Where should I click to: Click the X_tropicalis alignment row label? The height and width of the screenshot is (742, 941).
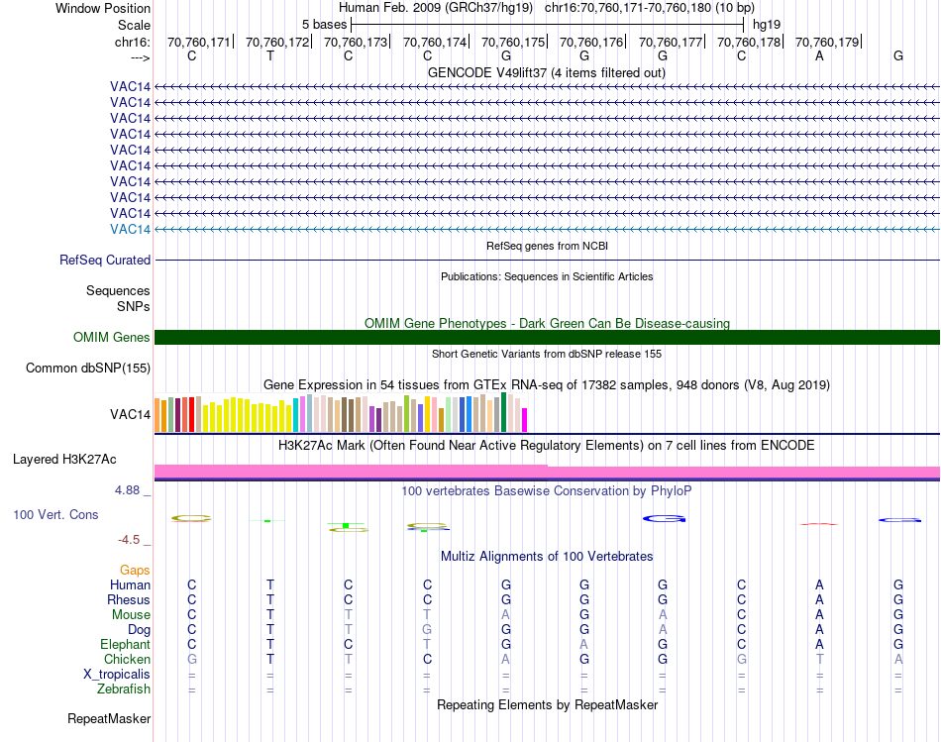117,675
